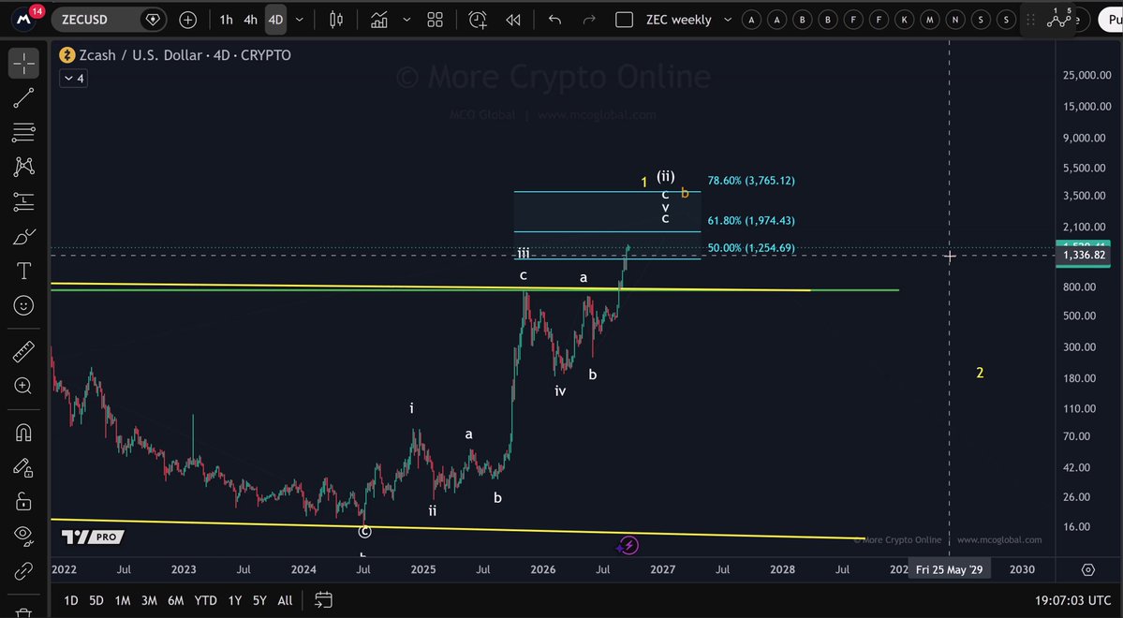This screenshot has height=618, width=1123.
Task: Toggle the layout square beside ZEC weekly
Action: point(624,20)
